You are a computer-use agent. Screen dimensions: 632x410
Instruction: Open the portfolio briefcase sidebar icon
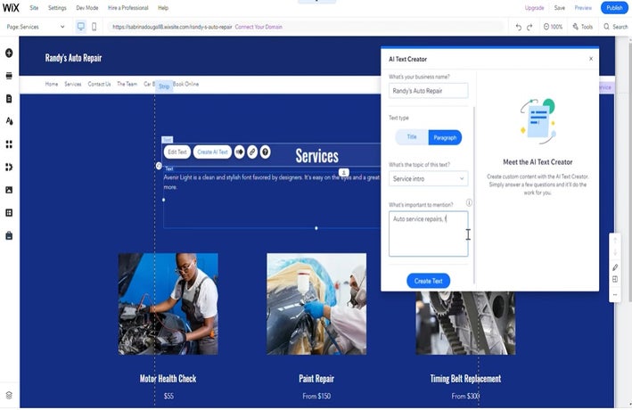(x=9, y=235)
